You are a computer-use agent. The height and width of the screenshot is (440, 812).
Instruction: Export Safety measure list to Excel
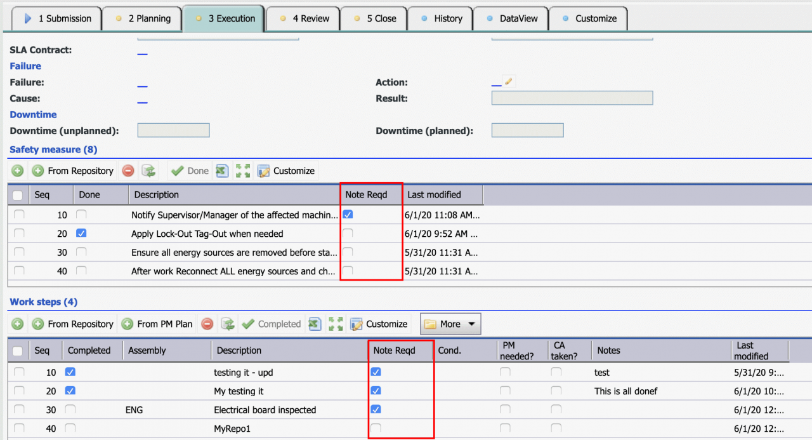pos(222,171)
